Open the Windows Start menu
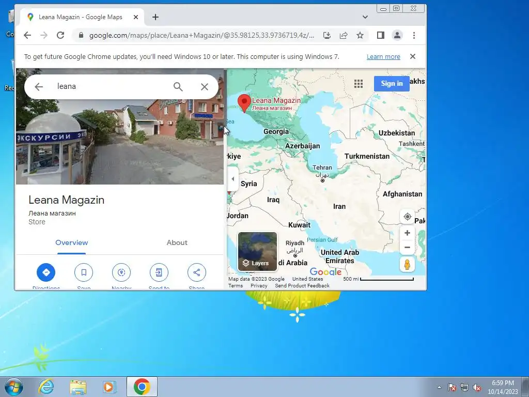Screen dimensions: 529x397 coord(13,387)
